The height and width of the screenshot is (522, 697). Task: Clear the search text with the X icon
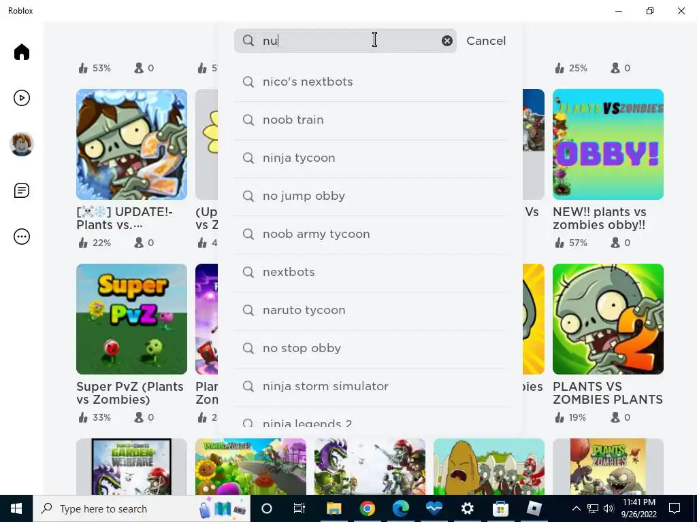[x=447, y=41]
